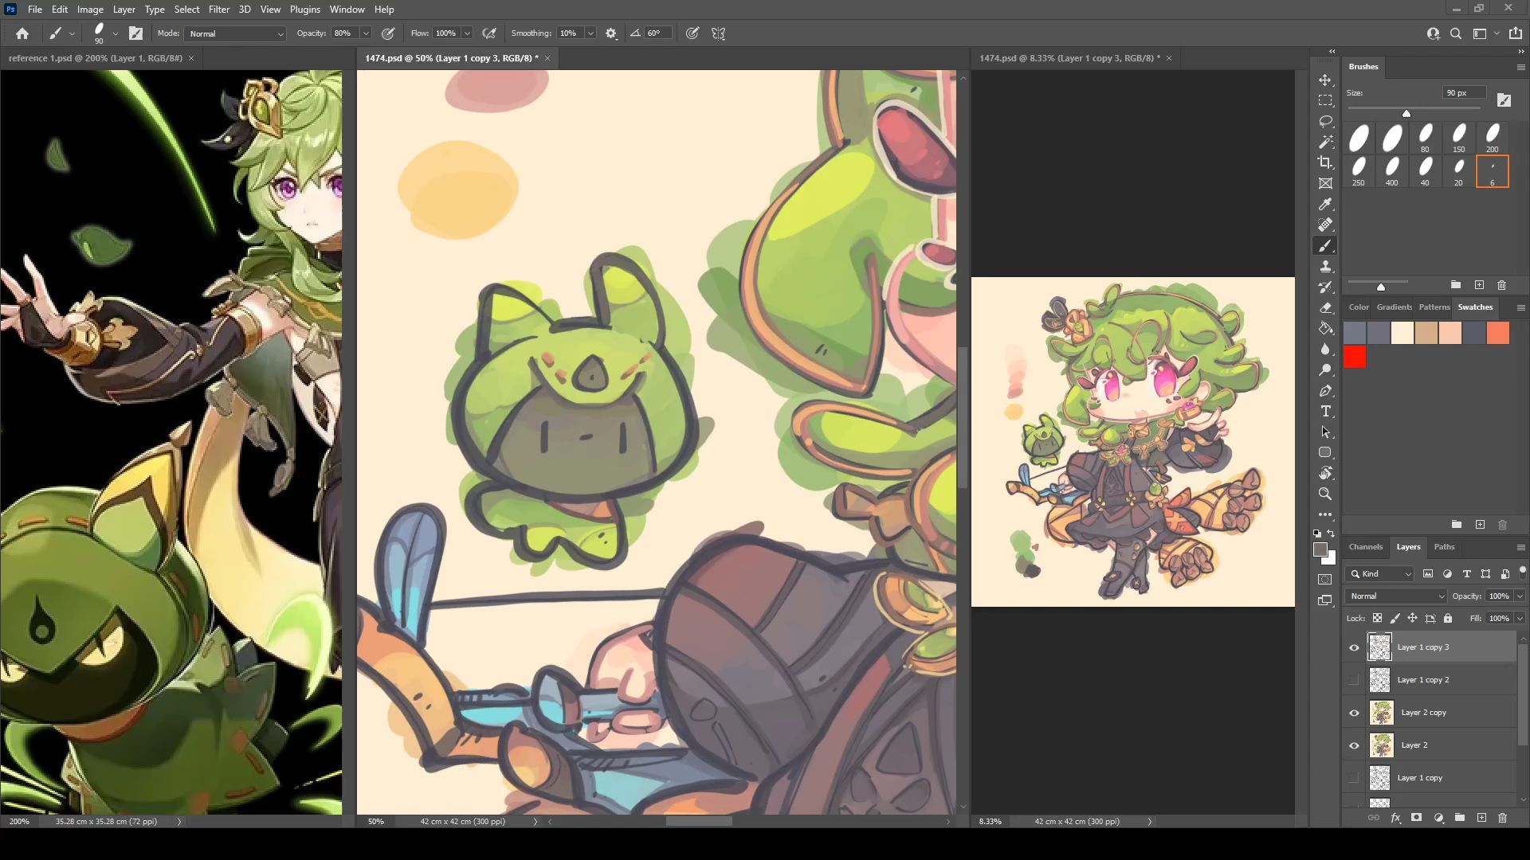This screenshot has width=1530, height=860.
Task: Select the Hand tool
Action: pyautogui.click(x=1325, y=473)
